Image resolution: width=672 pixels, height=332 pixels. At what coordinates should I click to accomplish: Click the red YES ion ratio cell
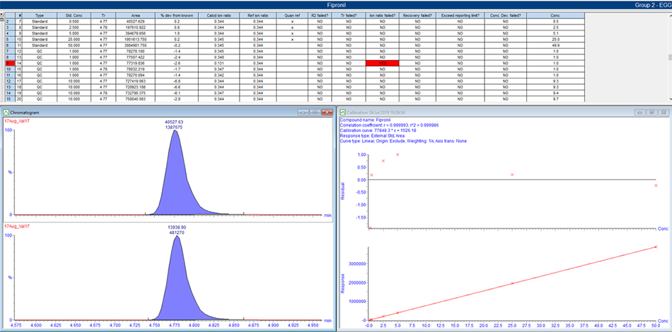click(383, 64)
